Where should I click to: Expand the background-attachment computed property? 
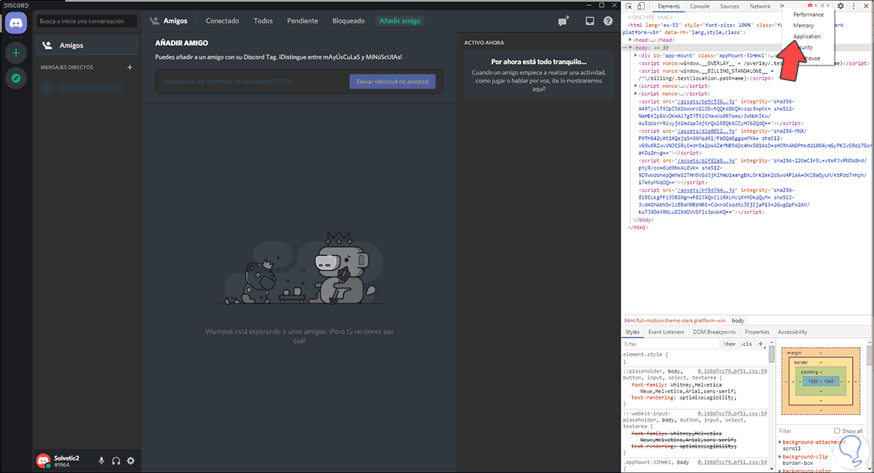[x=780, y=442]
